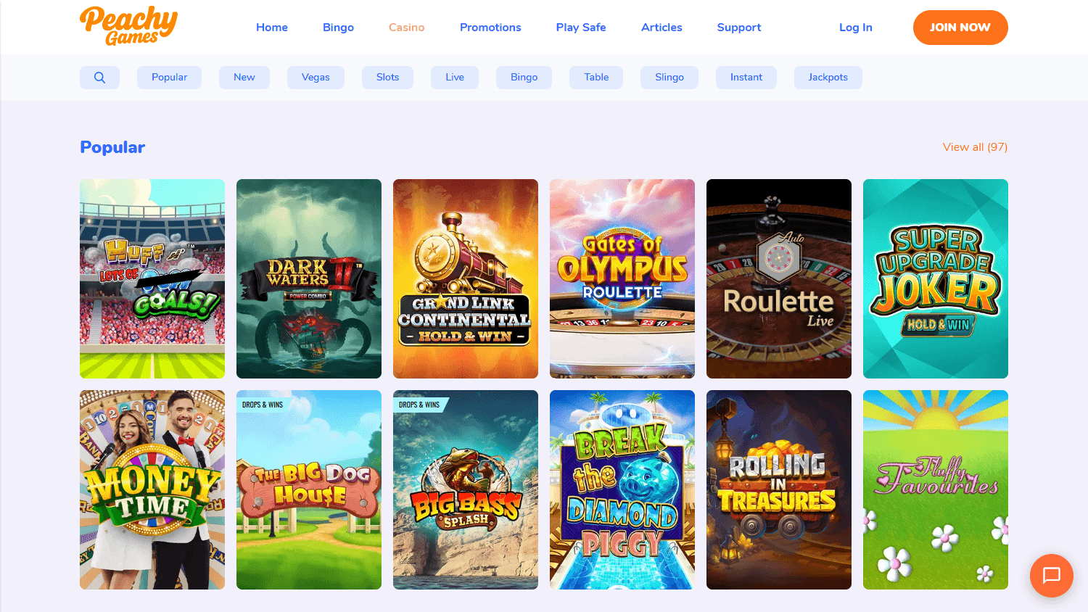The height and width of the screenshot is (612, 1088).
Task: Click View all (97) link
Action: pos(975,147)
